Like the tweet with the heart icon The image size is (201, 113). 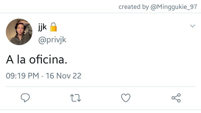click(x=126, y=98)
